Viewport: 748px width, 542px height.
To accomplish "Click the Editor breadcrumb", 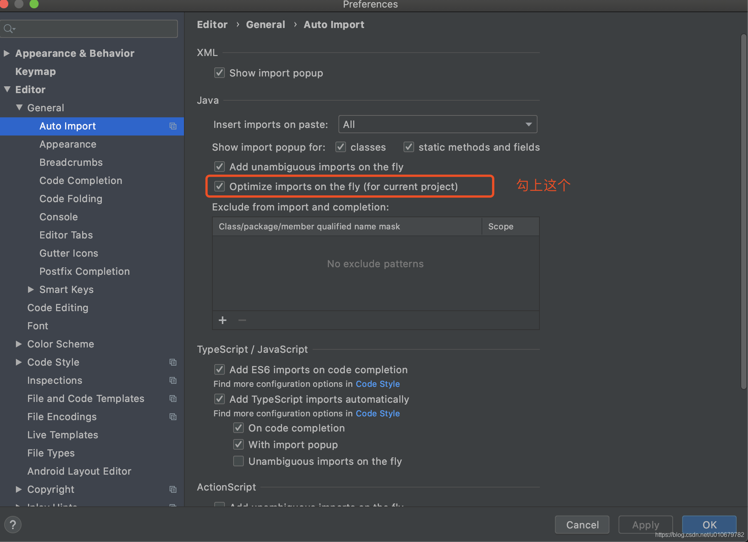I will [212, 25].
